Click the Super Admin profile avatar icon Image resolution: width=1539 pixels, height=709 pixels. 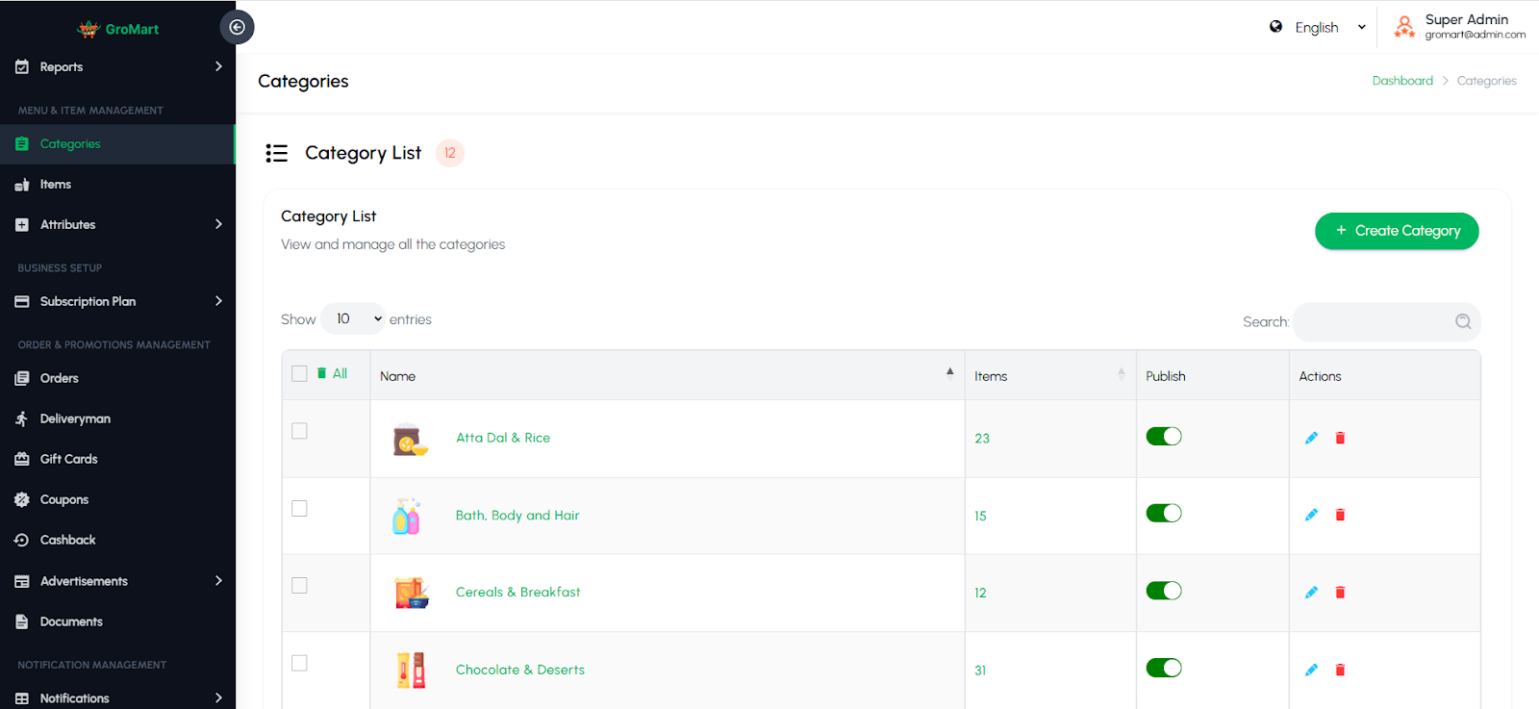(1404, 27)
